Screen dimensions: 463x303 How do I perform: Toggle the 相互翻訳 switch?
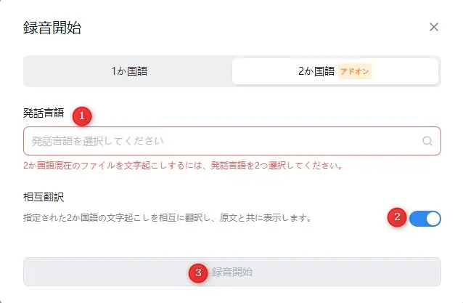pos(425,218)
